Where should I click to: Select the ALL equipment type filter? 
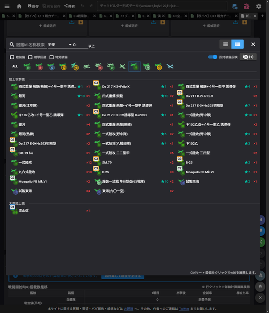15,66
